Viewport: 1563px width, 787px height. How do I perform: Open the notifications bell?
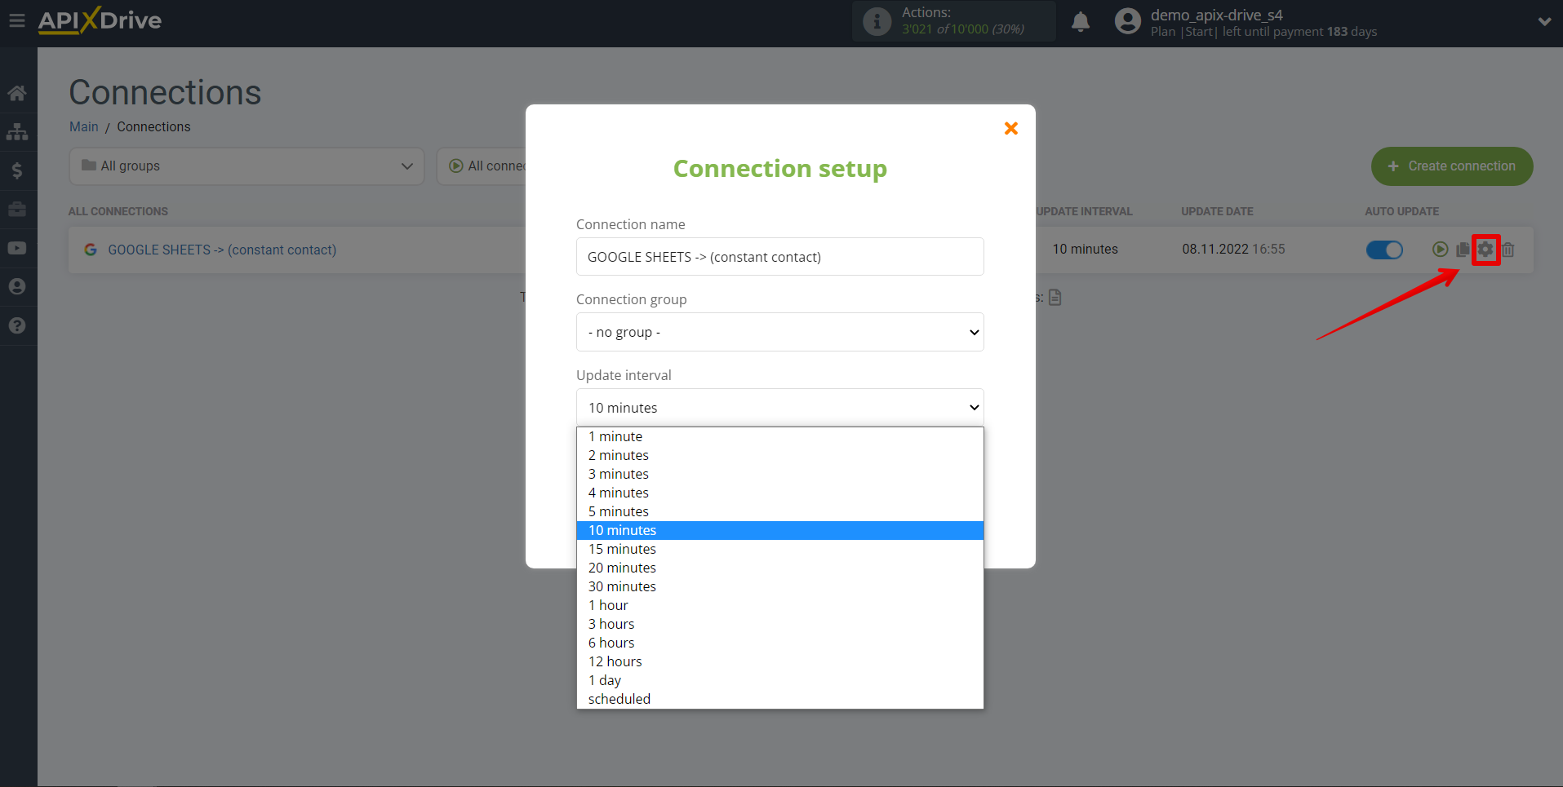pyautogui.click(x=1081, y=22)
